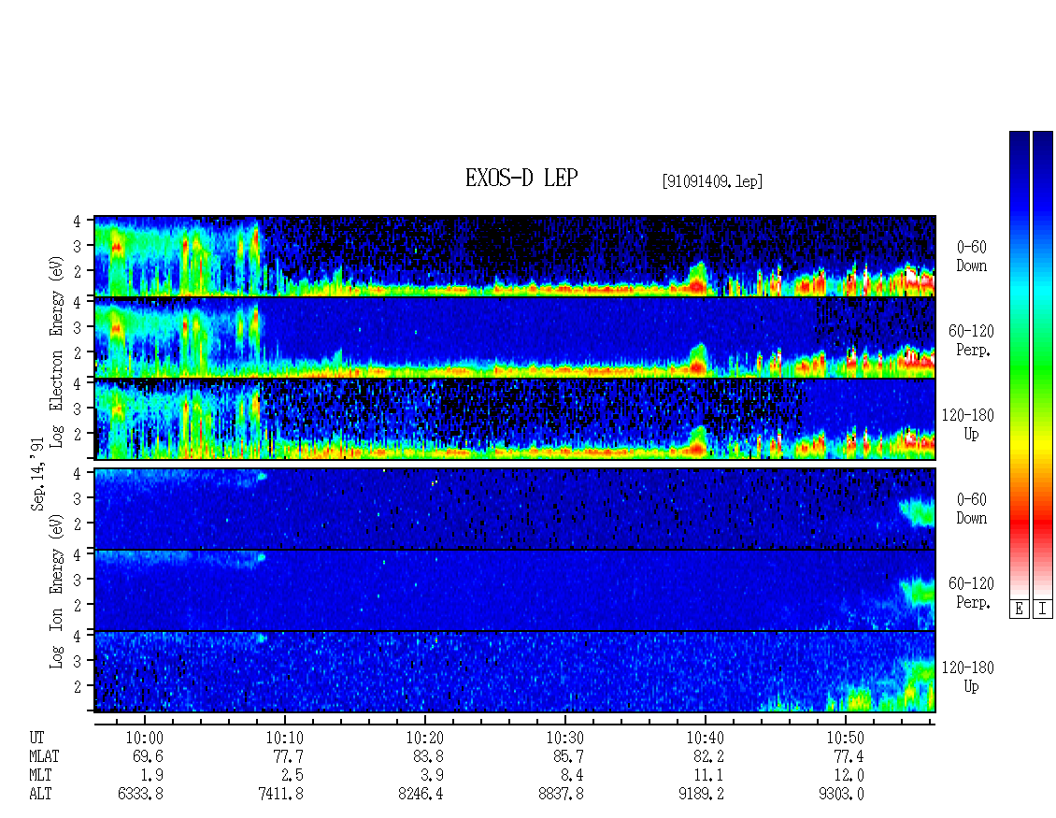Click MLT value 2.5
Image resolution: width=1056 pixels, height=818 pixels.
pyautogui.click(x=292, y=776)
